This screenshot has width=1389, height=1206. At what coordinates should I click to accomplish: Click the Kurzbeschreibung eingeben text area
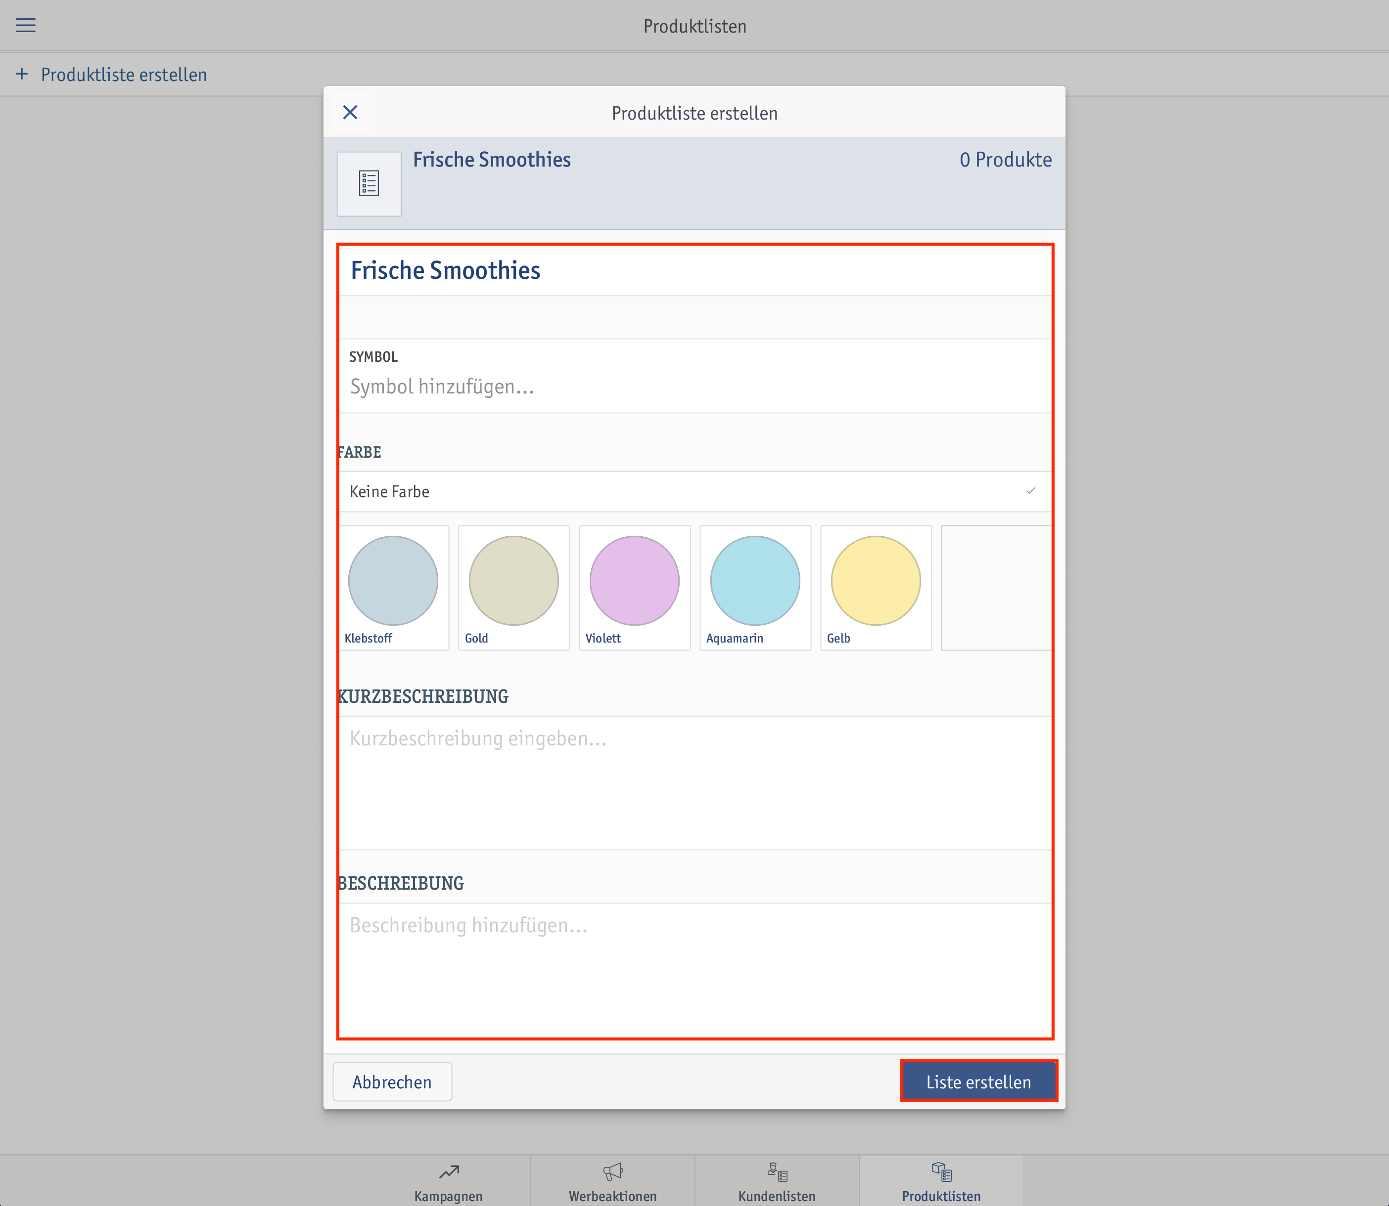(695, 783)
